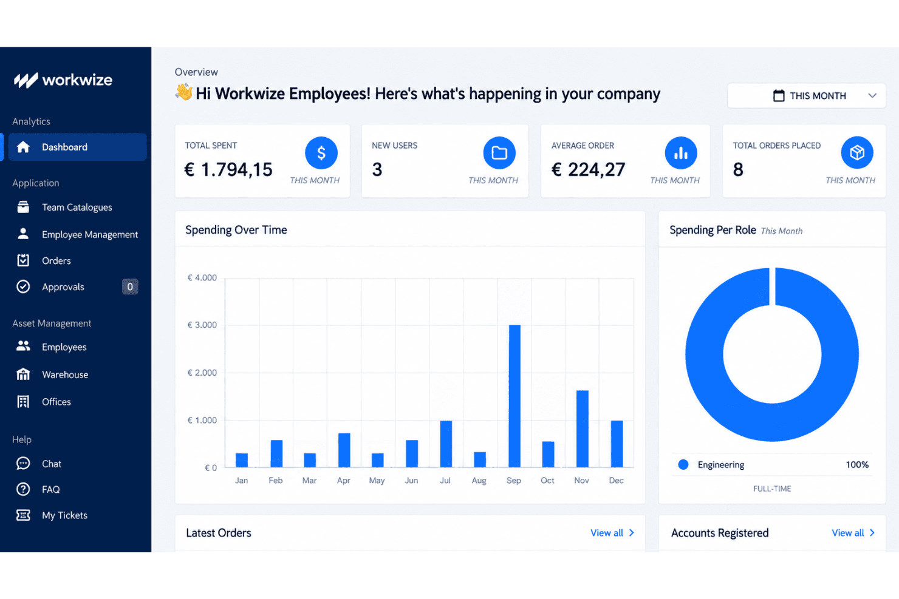Image resolution: width=899 pixels, height=599 pixels.
Task: Click the box icon in Total Orders Placed
Action: tap(857, 153)
